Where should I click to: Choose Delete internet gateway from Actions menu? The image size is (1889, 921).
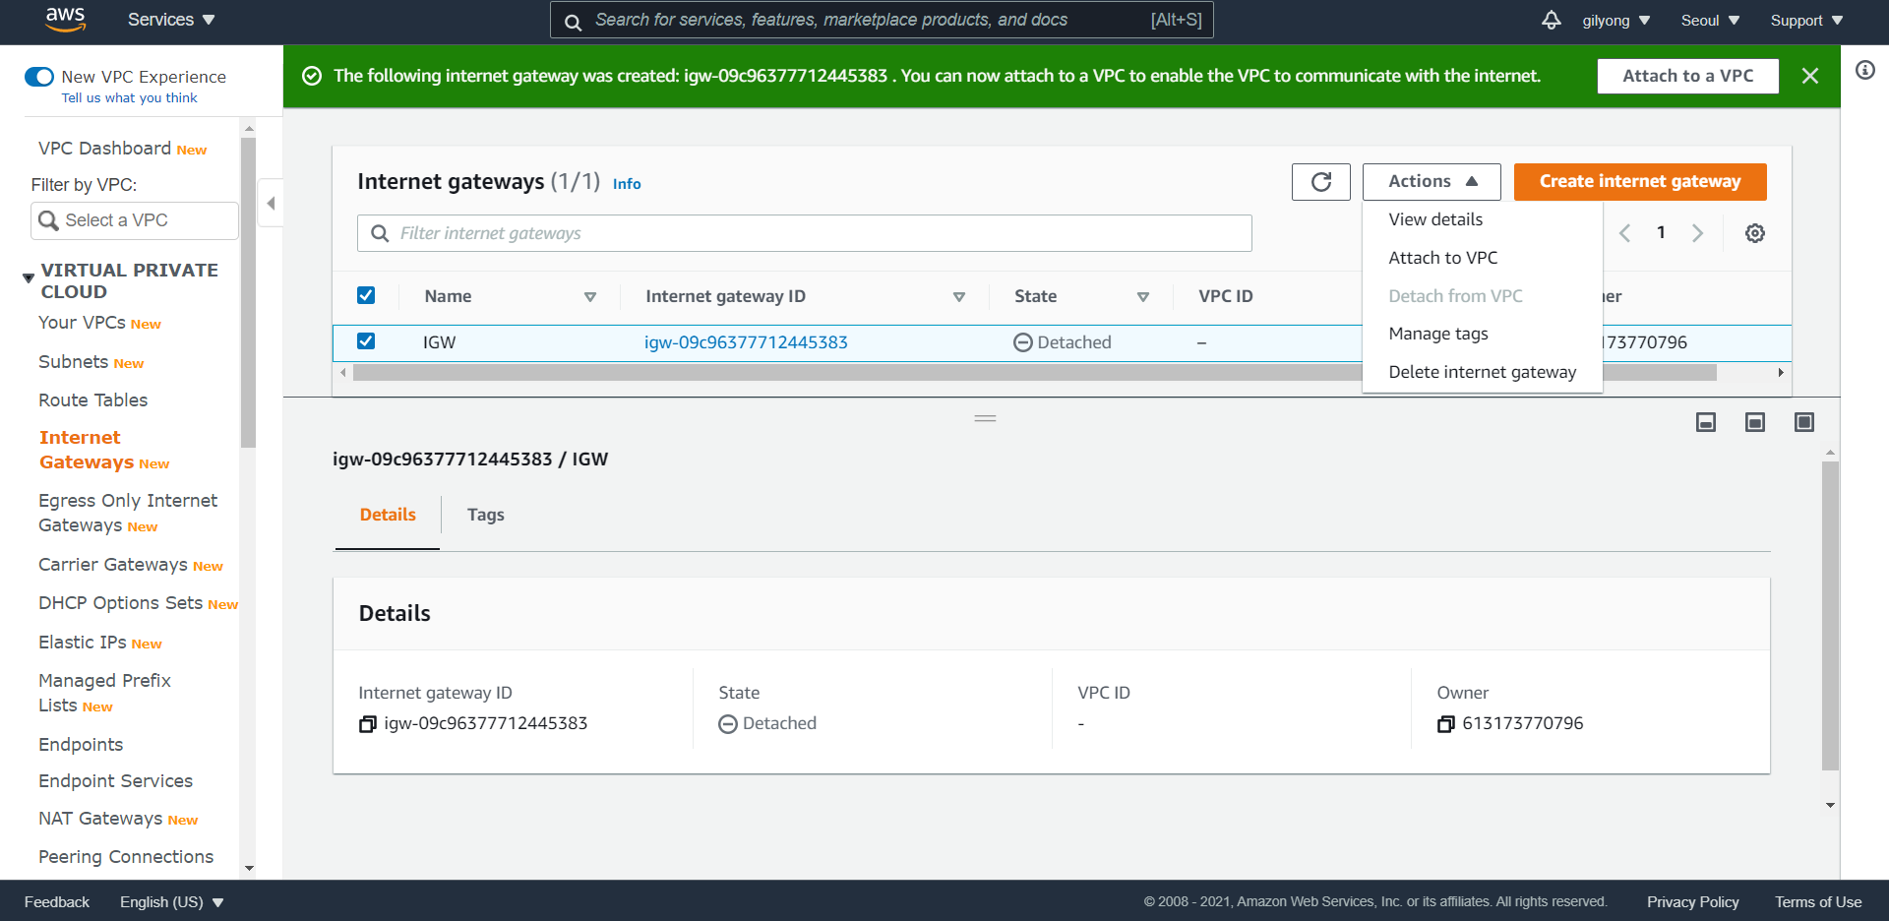[x=1483, y=372]
